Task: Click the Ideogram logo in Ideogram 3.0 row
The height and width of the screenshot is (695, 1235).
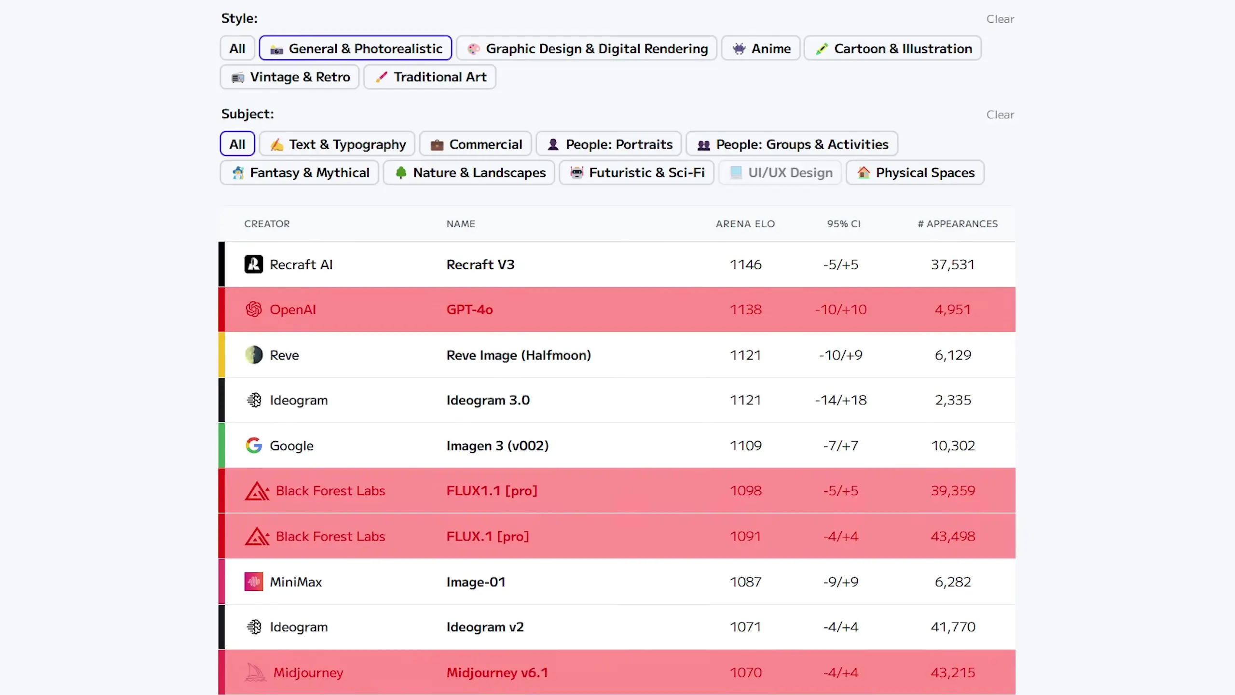Action: click(x=254, y=400)
